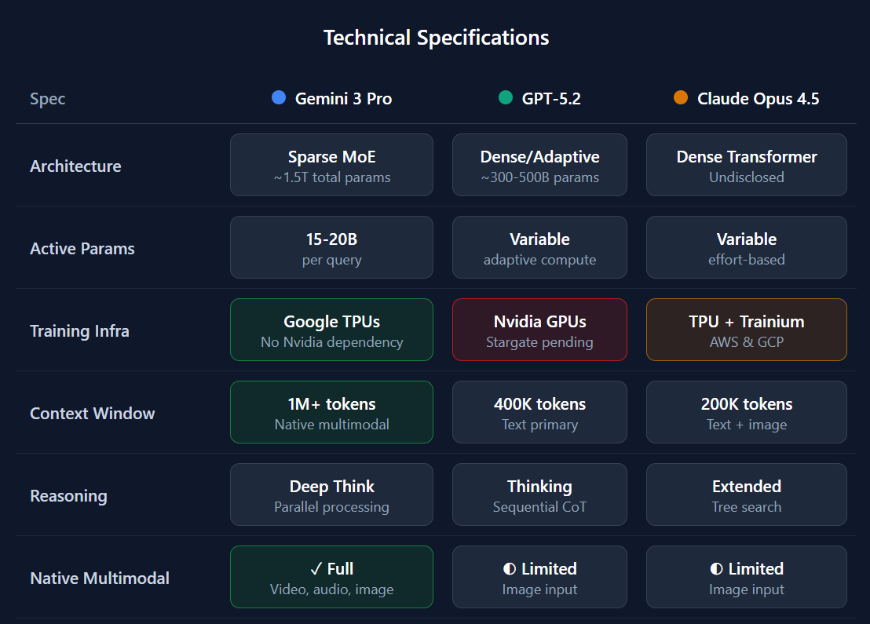
Task: Click 'Text + image' text
Action: point(747,425)
